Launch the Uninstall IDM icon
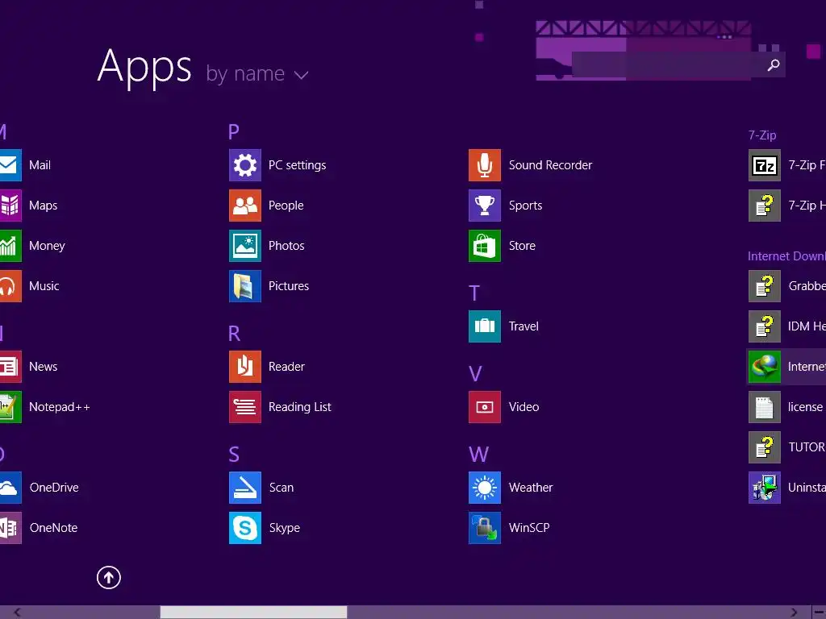This screenshot has width=826, height=619. (765, 488)
